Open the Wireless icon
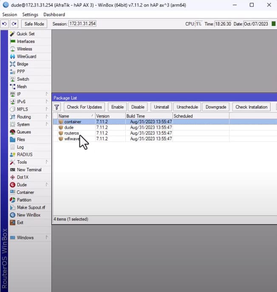Viewport: 277px width, 292px height. point(12,49)
